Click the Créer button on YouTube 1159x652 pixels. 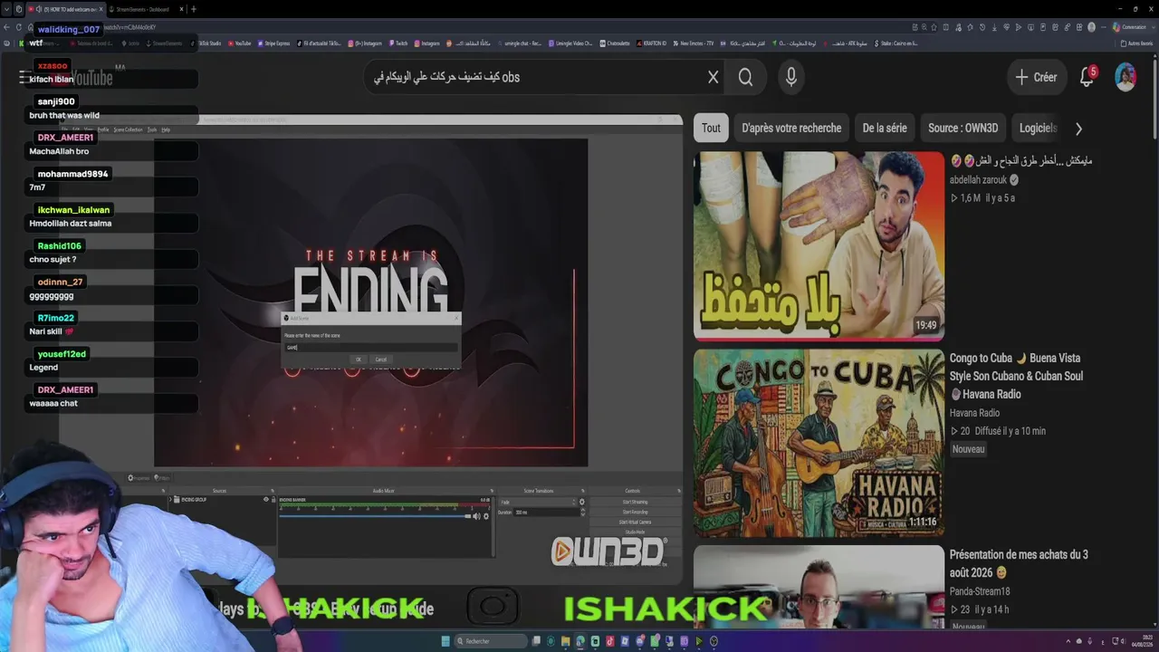tap(1036, 77)
